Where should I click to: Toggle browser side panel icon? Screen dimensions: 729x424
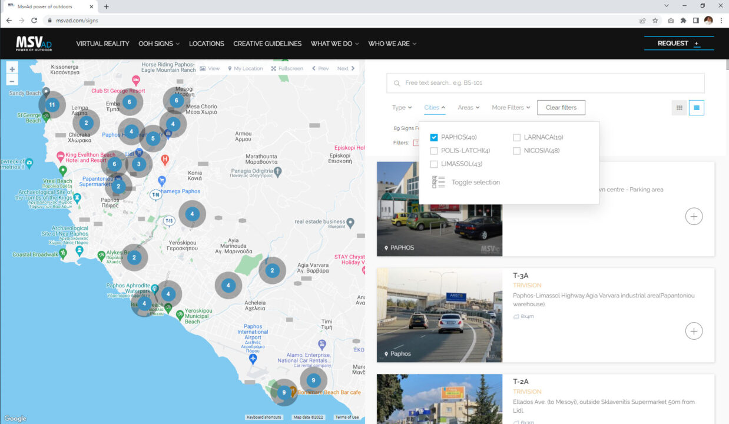(695, 20)
